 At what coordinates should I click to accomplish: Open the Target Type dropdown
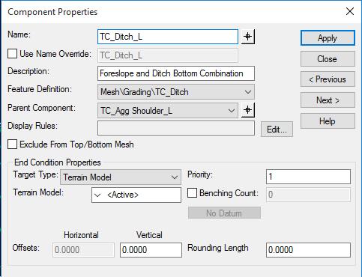[x=121, y=177]
